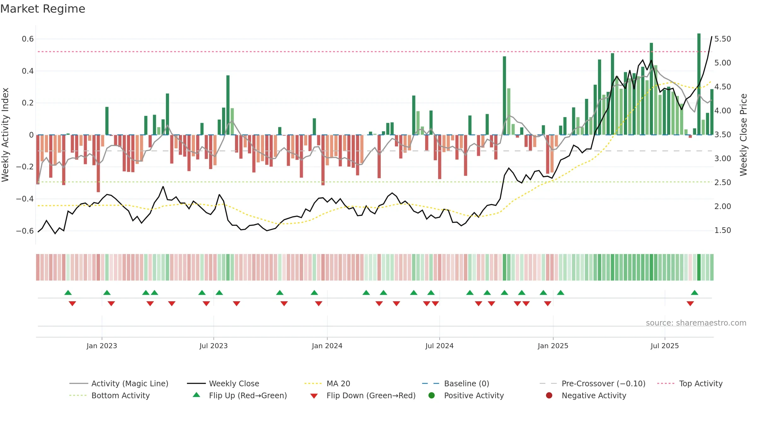
Task: Click the 2.50 price axis tick
Action: [x=723, y=183]
